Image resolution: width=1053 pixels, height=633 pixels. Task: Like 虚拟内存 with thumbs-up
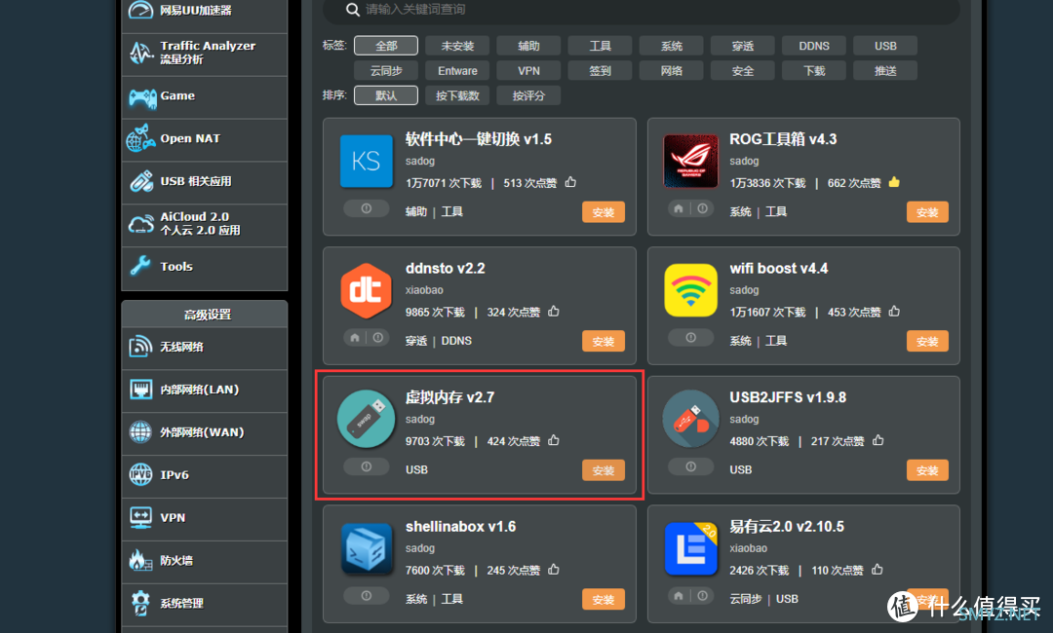[554, 440]
